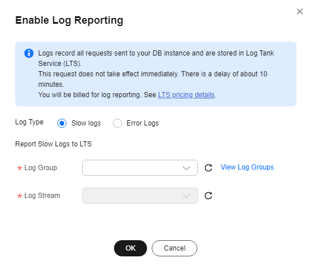Viewport: 312px width, 272px height.
Task: Select the Slow logs radio button
Action: click(x=62, y=123)
